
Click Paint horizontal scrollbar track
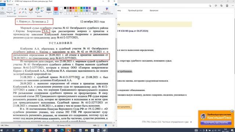[57, 123]
